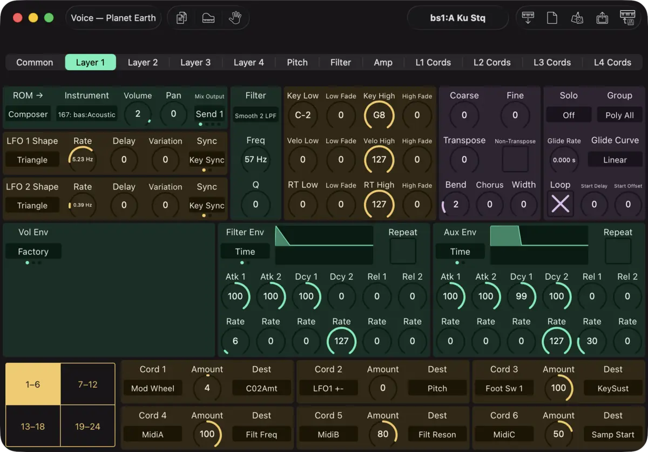Click the Filter Freq 57 Hz knob
The width and height of the screenshot is (648, 452).
point(255,159)
